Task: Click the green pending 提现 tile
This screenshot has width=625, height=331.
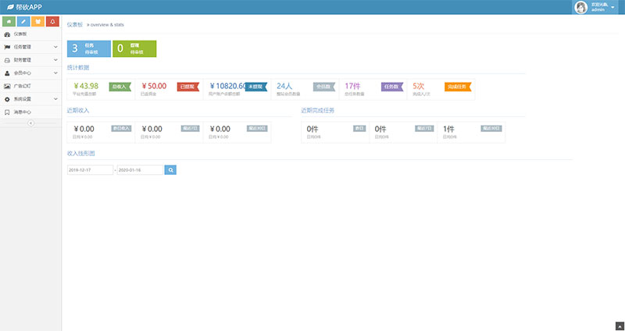Action: [x=134, y=48]
